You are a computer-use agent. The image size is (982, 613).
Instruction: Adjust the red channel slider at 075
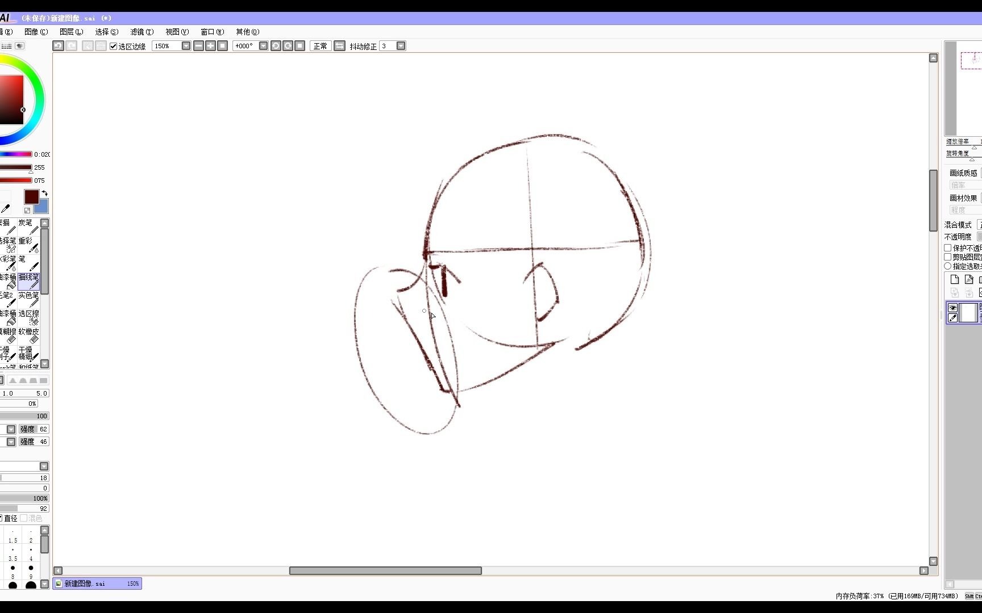click(16, 180)
